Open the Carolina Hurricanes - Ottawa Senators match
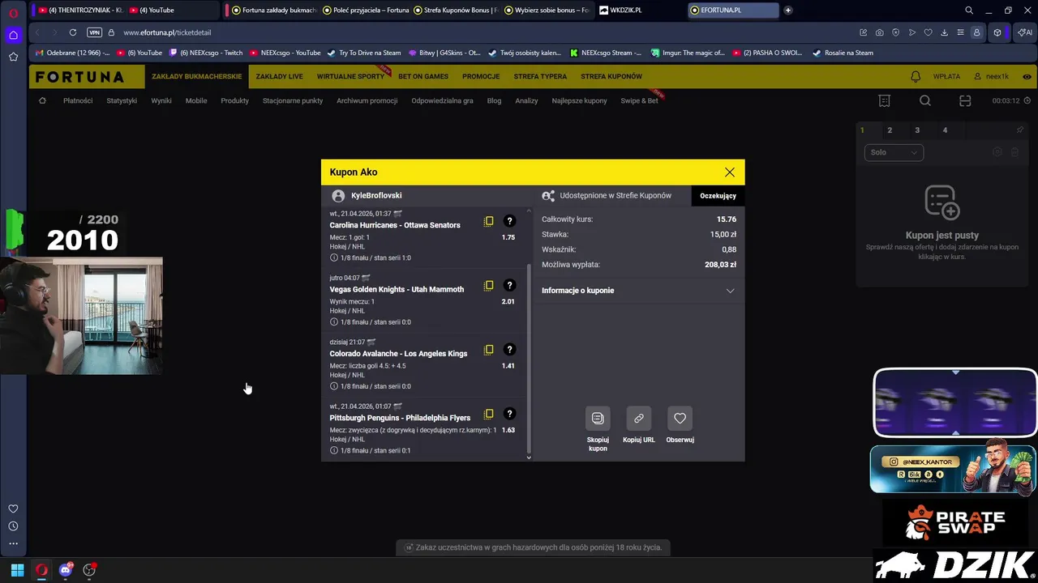This screenshot has width=1038, height=583. pos(395,225)
